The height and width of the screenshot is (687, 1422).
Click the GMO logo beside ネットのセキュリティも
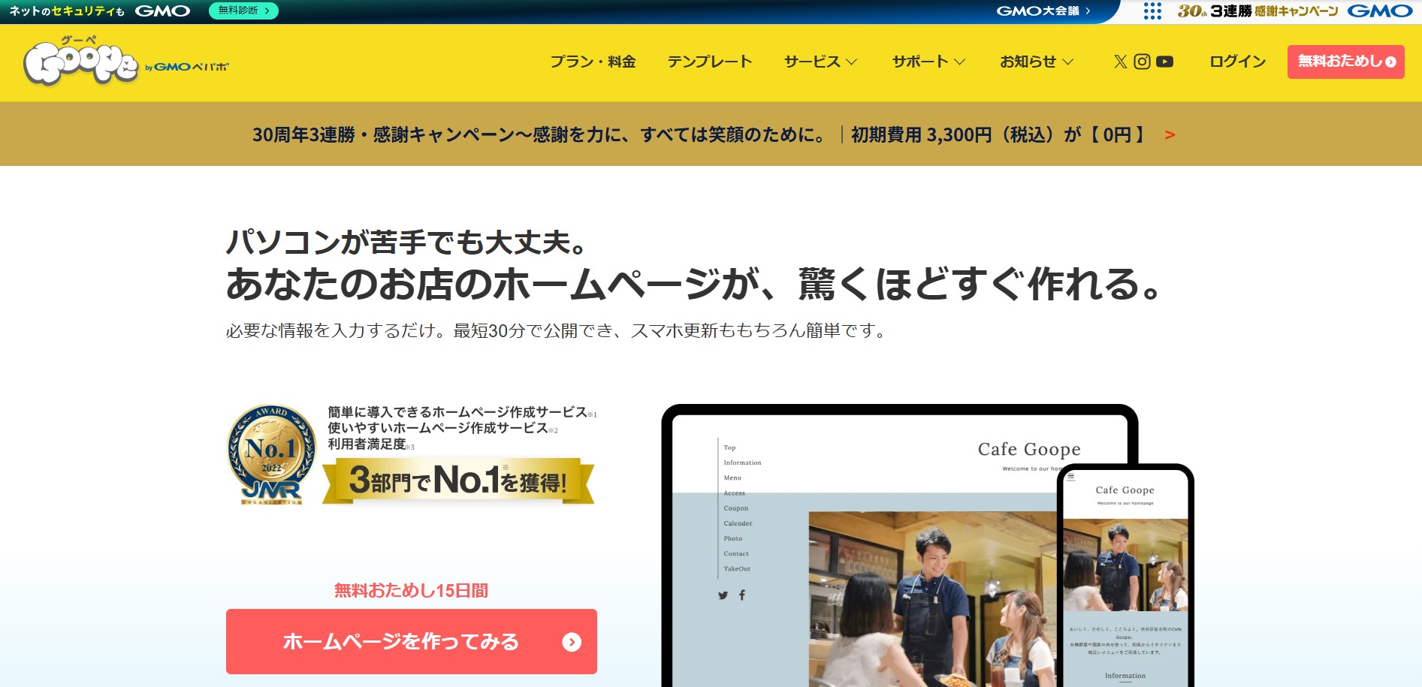tap(162, 11)
